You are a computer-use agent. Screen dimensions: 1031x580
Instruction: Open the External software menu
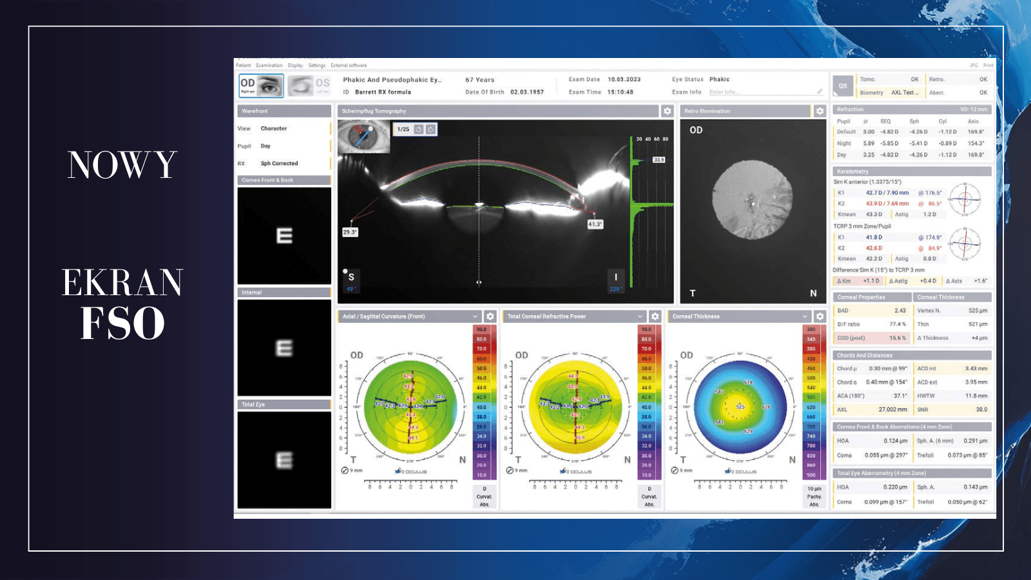click(349, 65)
